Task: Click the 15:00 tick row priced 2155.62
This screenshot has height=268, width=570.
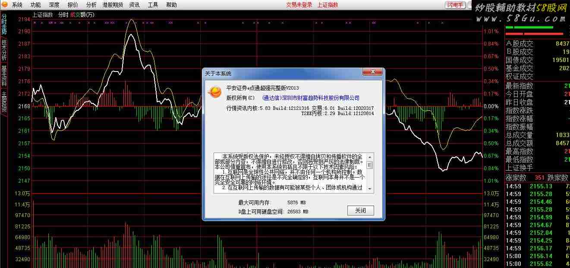Action: [537, 264]
